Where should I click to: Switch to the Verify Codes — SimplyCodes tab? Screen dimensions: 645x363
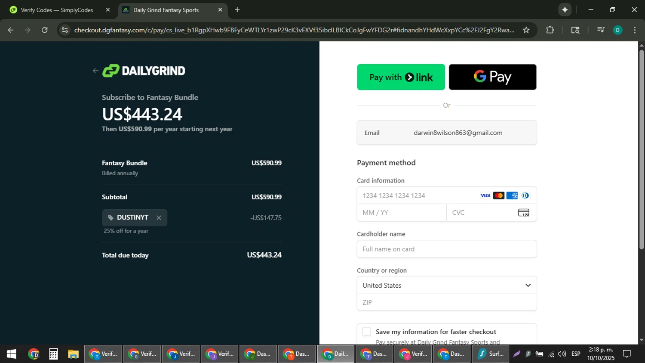pos(57,10)
